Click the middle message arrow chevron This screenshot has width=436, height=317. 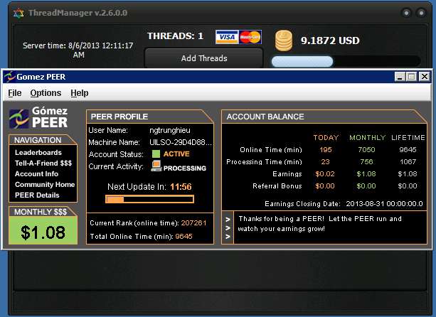pos(228,228)
